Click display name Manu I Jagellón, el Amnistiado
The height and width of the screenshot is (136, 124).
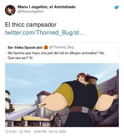(46, 7)
